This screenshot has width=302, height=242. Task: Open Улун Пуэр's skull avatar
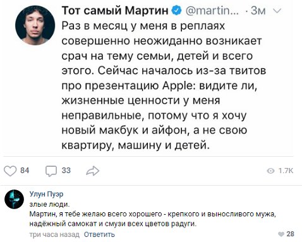14,199
